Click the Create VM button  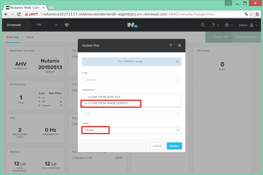coord(219,37)
